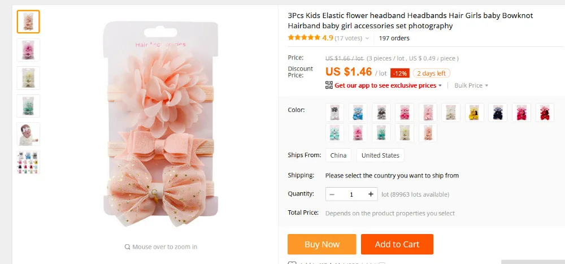Click the quantity input field
The width and height of the screenshot is (565, 264).
[351, 194]
